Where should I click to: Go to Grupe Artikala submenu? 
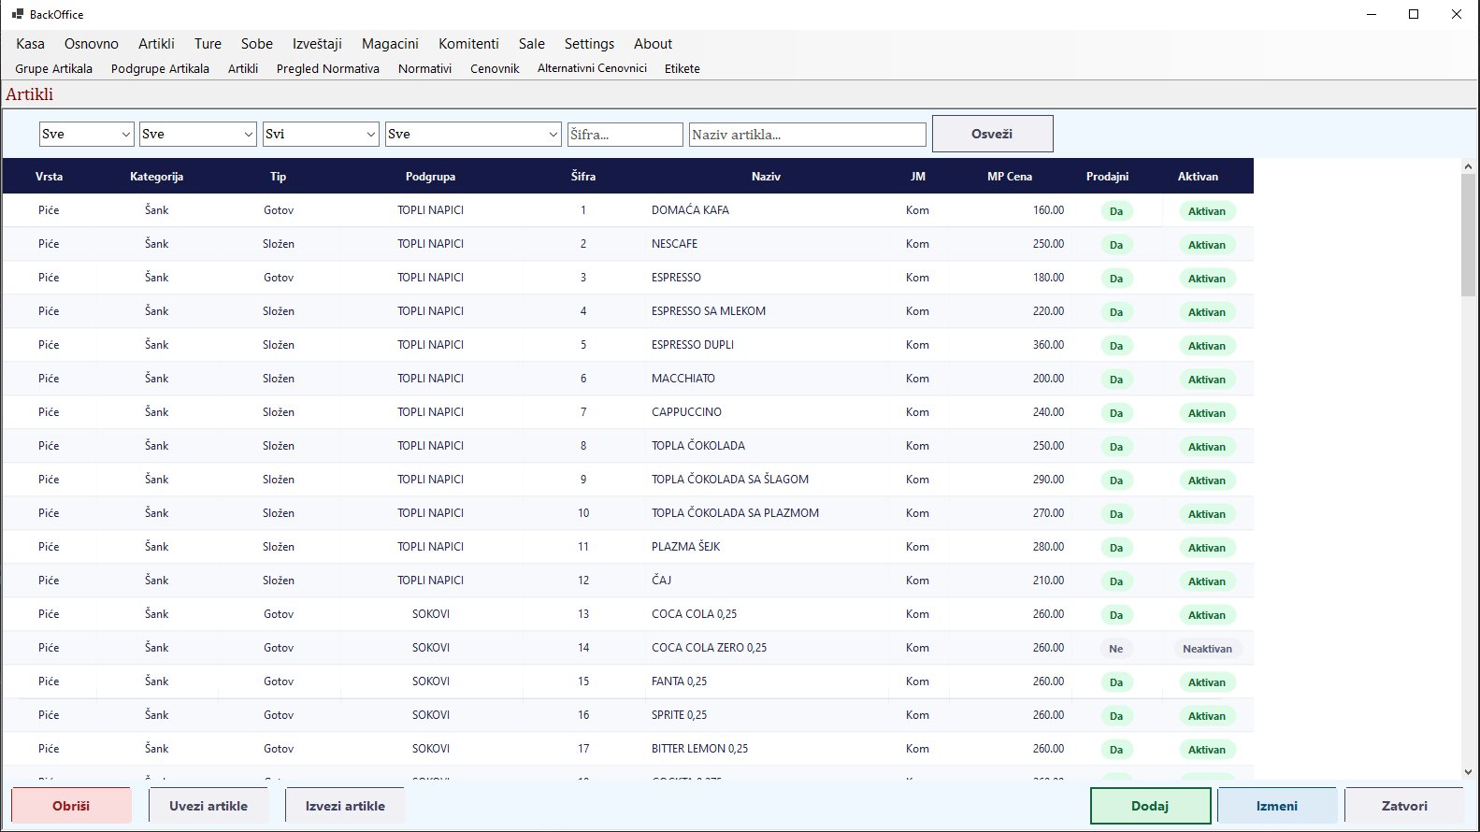coord(53,68)
